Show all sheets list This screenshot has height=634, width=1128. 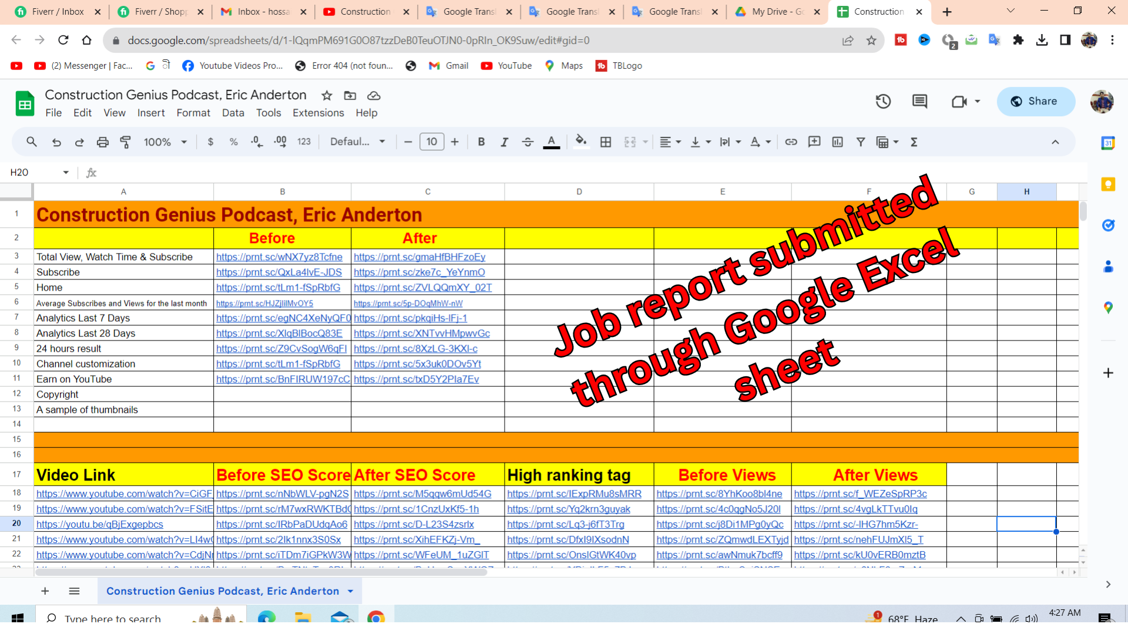pyautogui.click(x=74, y=591)
